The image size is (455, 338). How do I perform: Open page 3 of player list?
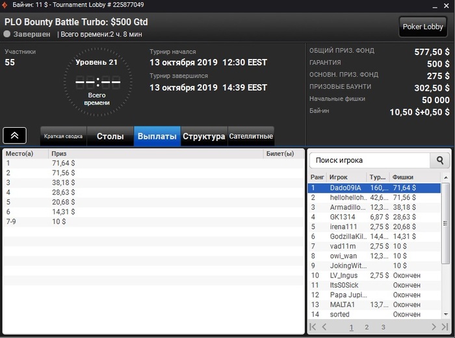[383, 327]
